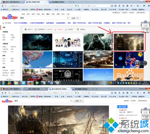Screen dimensions: 150x134
Task: Switch to first tab in upper browser
Action: pos(13,2)
